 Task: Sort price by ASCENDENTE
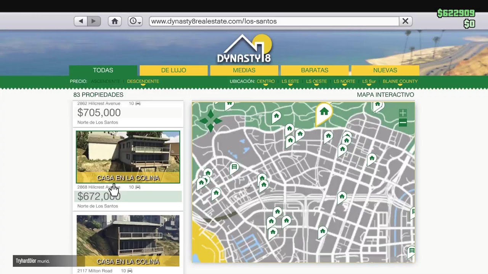point(105,81)
